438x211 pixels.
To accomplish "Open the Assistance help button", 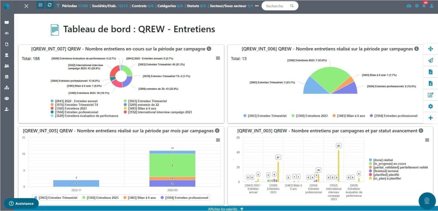I will click(x=21, y=203).
